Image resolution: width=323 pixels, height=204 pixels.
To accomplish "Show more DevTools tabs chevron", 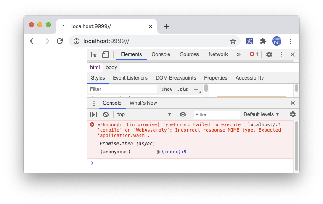I will 238,54.
